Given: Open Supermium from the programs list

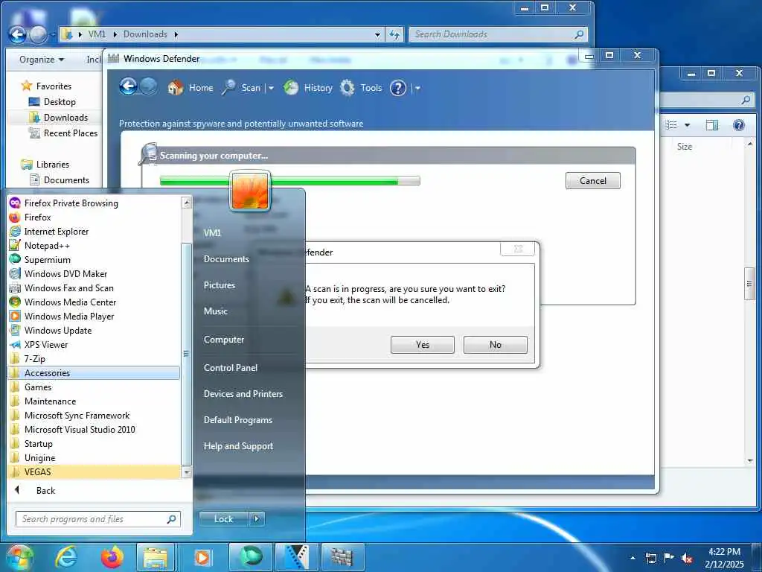Looking at the screenshot, I should point(94,259).
